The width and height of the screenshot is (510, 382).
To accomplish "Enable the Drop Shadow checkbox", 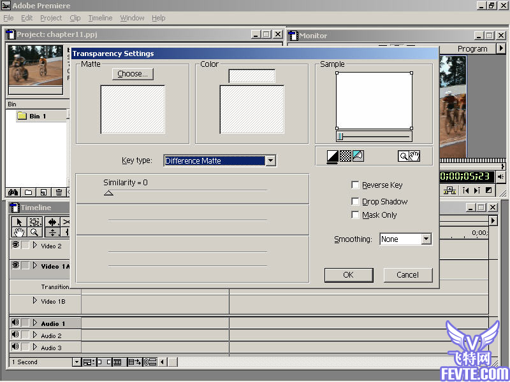I will point(355,201).
